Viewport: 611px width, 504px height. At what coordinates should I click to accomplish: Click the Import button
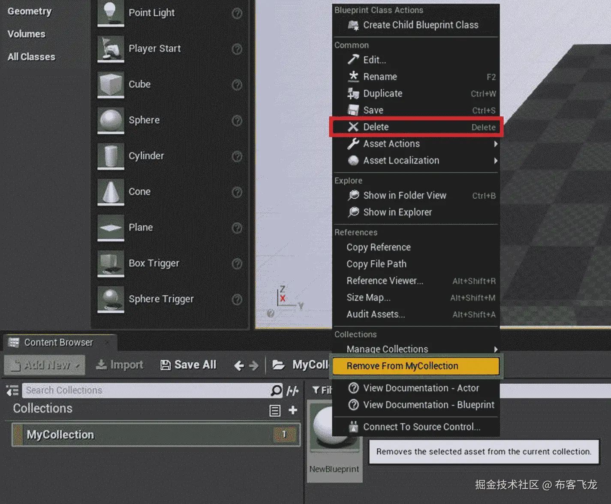[120, 365]
